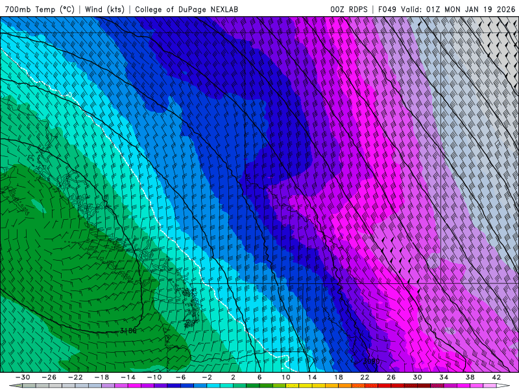Viewport: 519px width, 389px height.
Task: Click the 3180 height contour label
Action: (x=128, y=331)
